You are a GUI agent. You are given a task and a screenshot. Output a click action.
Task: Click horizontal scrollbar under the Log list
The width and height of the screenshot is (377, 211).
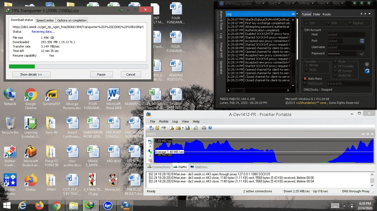pyautogui.click(x=258, y=90)
